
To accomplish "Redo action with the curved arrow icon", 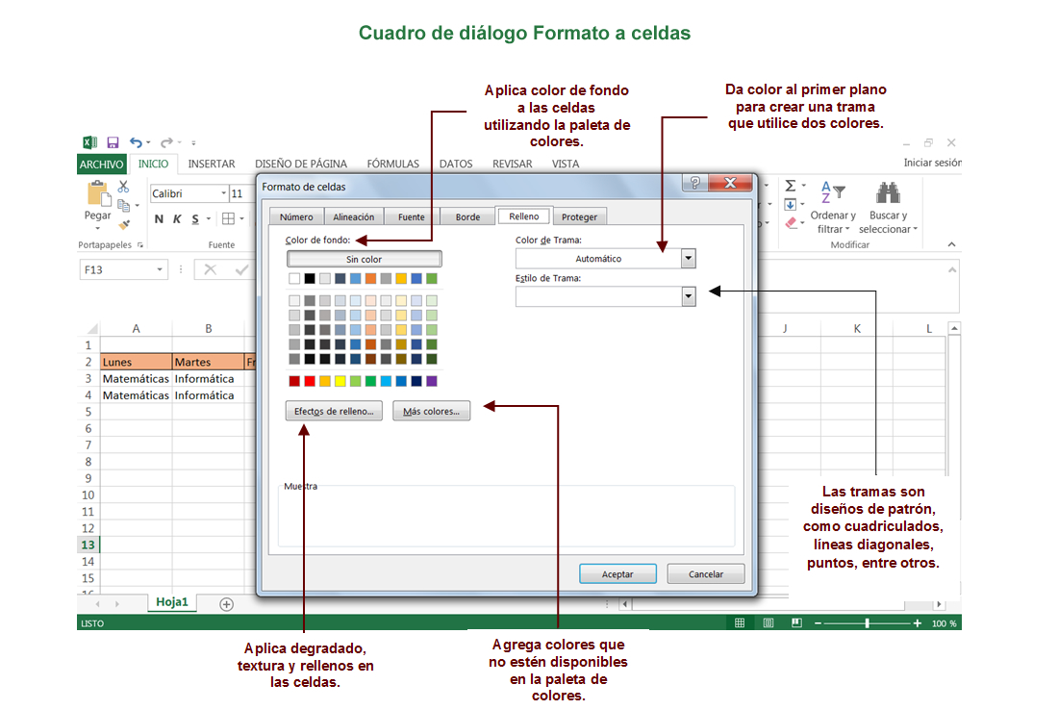I will (166, 142).
